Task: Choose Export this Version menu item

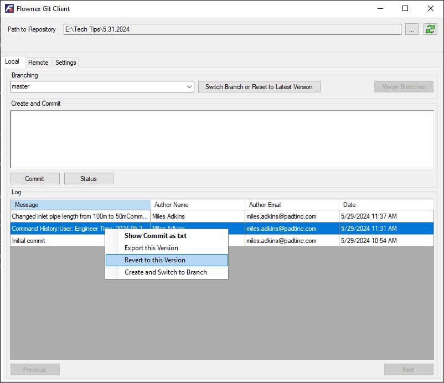Action: point(167,248)
